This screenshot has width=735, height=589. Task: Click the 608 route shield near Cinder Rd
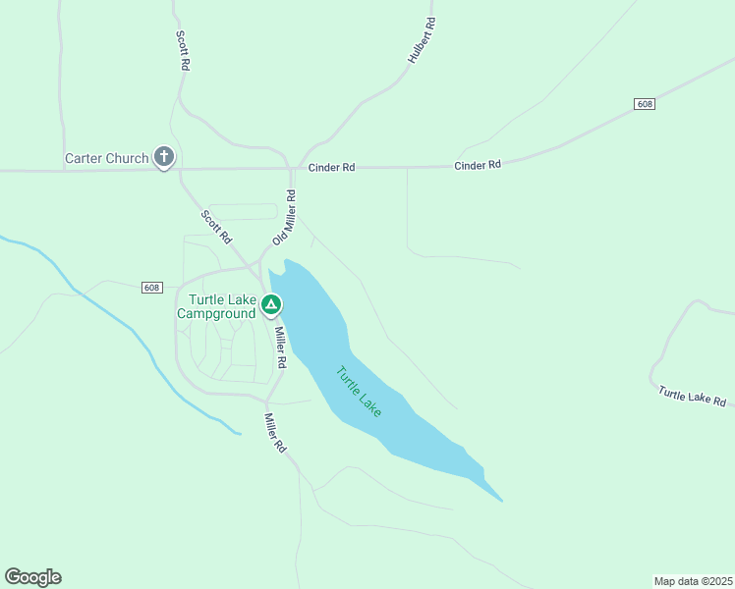click(644, 104)
